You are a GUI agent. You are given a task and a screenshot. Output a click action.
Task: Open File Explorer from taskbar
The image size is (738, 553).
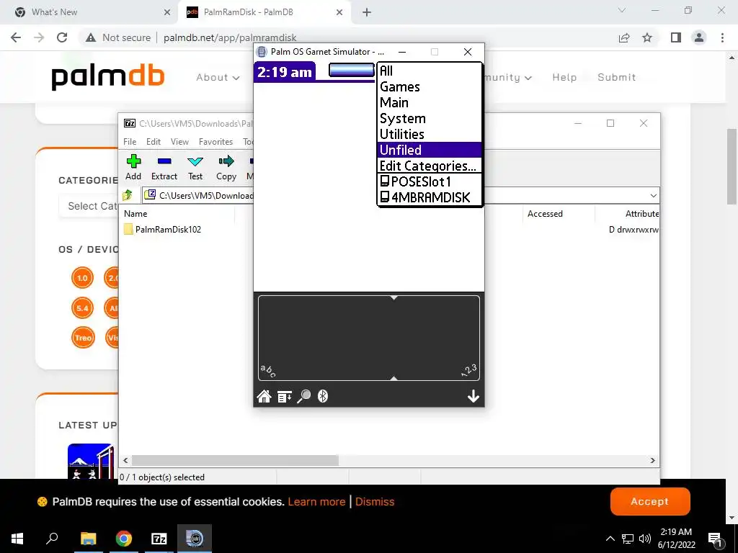[x=88, y=539]
